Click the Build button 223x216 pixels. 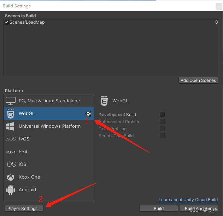pos(159,209)
